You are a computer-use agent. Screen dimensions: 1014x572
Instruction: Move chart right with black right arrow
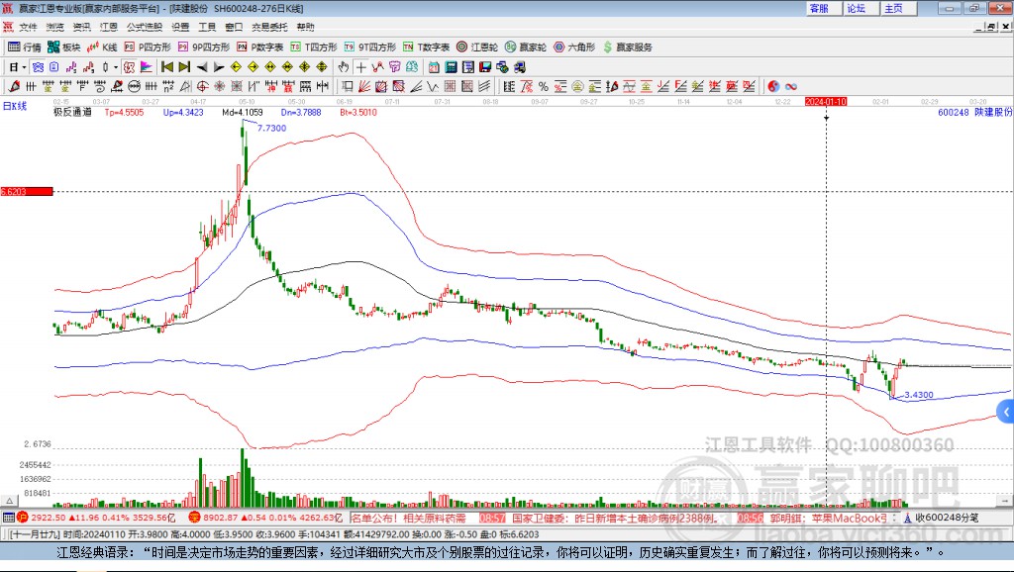(219, 67)
